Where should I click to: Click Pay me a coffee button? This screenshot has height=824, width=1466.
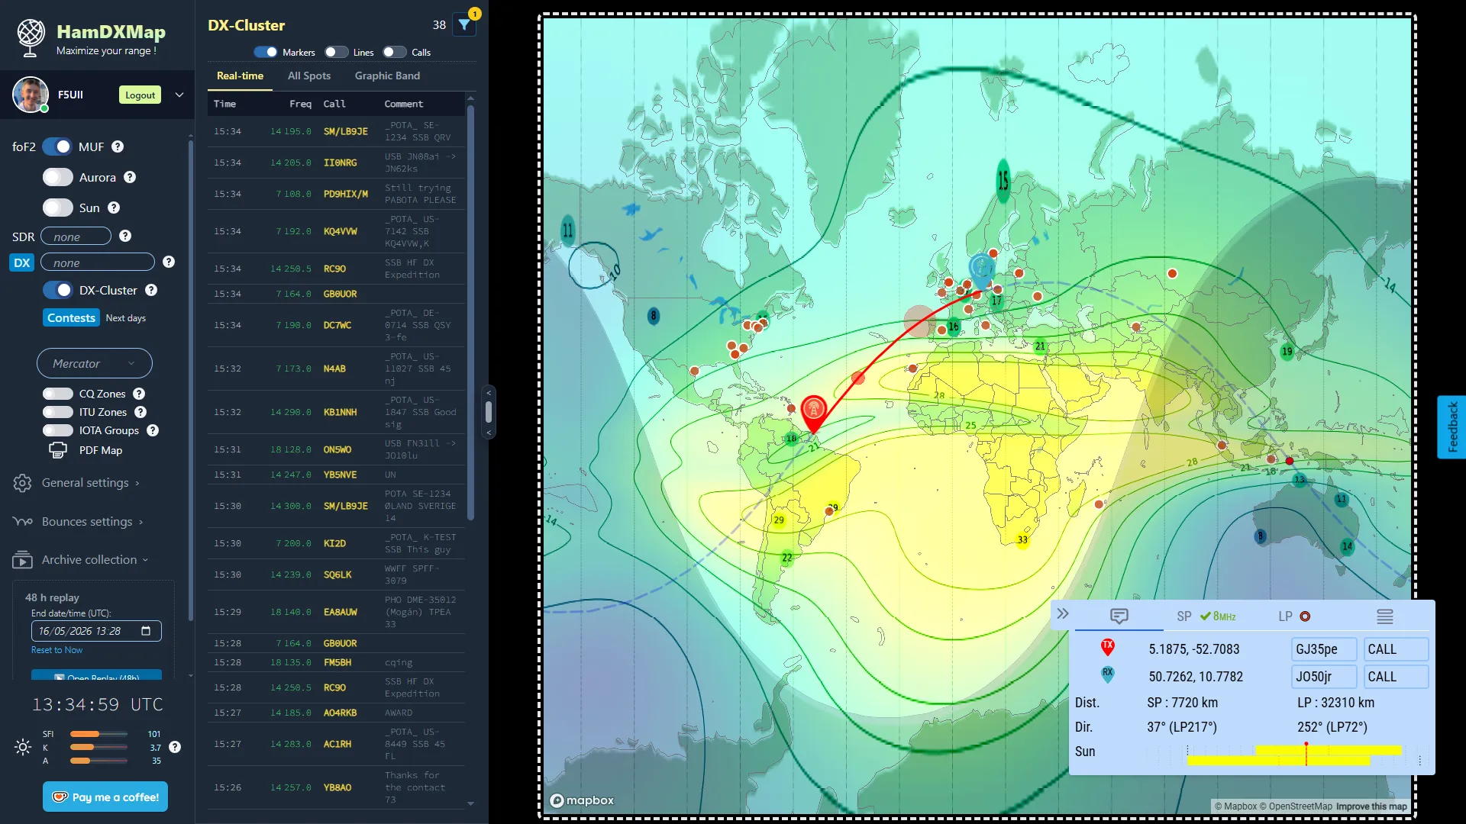click(x=105, y=797)
